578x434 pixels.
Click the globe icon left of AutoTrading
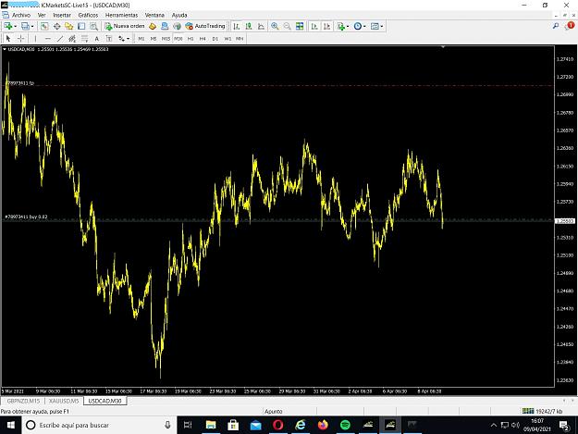(178, 26)
